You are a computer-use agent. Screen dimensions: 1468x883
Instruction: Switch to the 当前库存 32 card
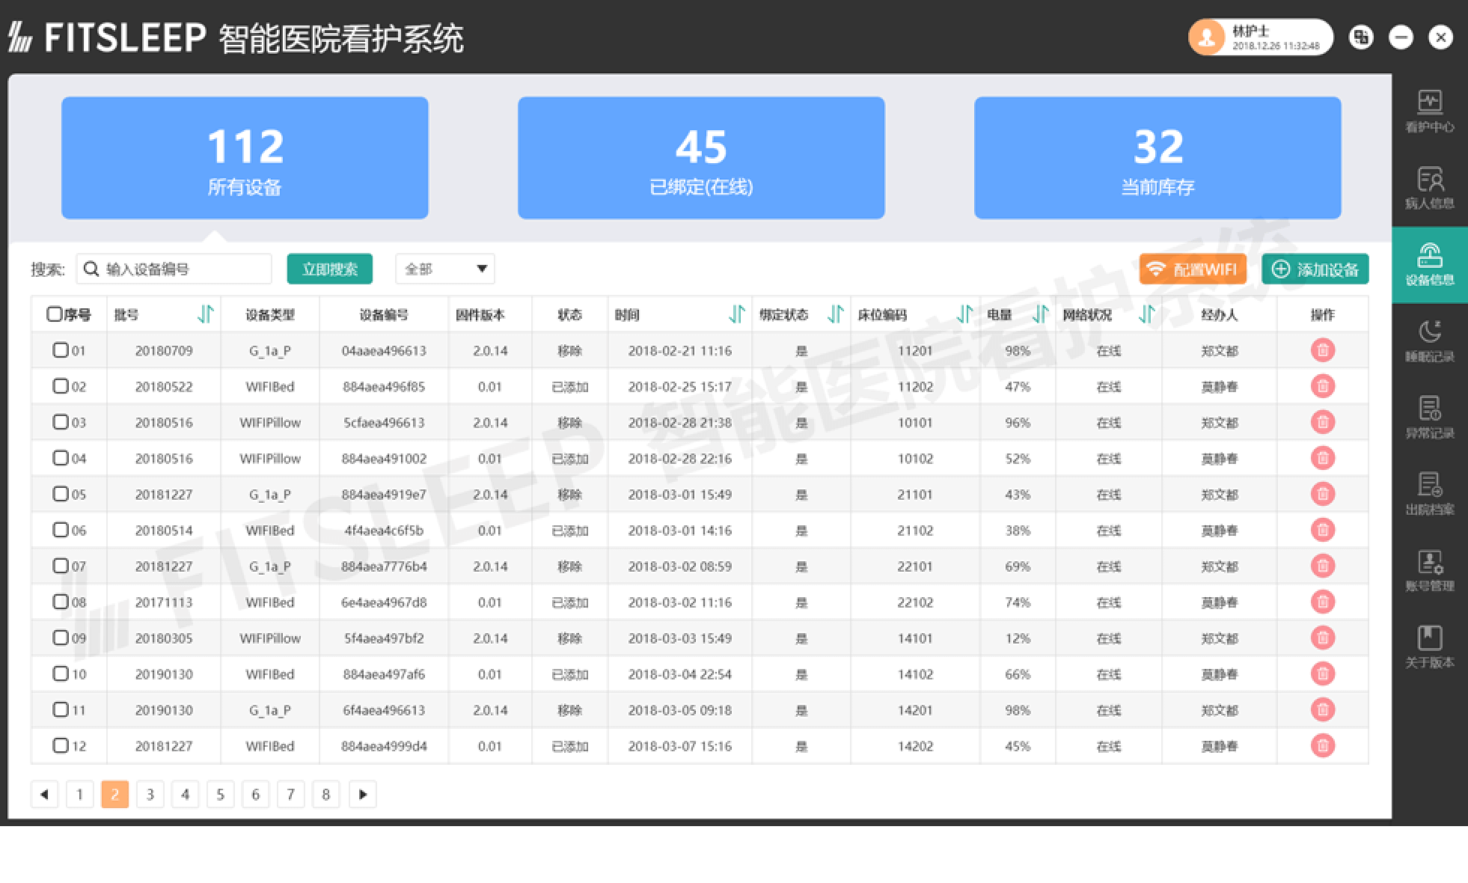1157,158
